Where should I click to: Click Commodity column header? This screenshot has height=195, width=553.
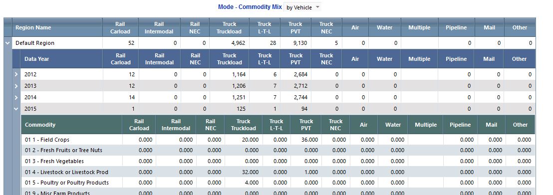point(71,125)
